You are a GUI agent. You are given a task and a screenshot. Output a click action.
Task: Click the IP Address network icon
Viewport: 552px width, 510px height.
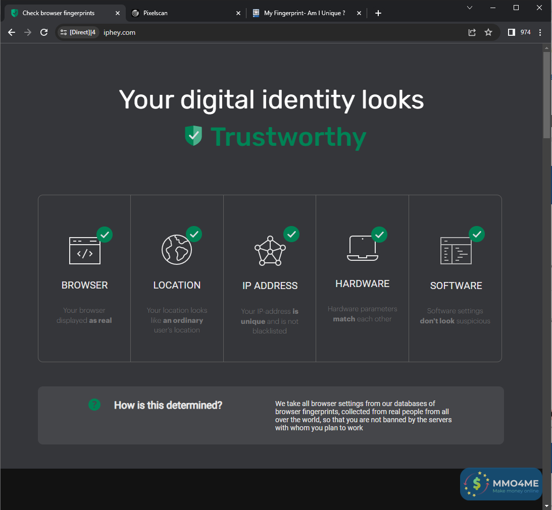(270, 251)
